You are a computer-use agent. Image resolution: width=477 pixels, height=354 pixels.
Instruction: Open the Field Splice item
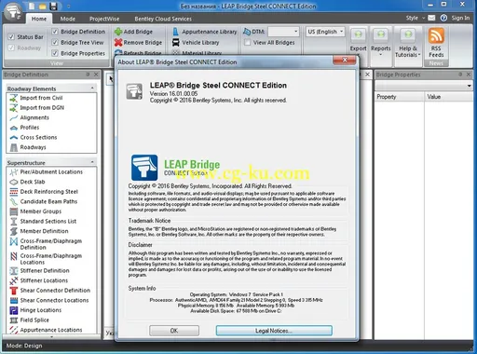pyautogui.click(x=34, y=320)
